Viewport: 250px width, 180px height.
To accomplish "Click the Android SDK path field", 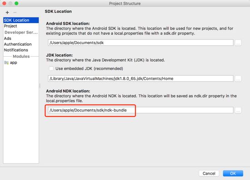I will [x=140, y=43].
